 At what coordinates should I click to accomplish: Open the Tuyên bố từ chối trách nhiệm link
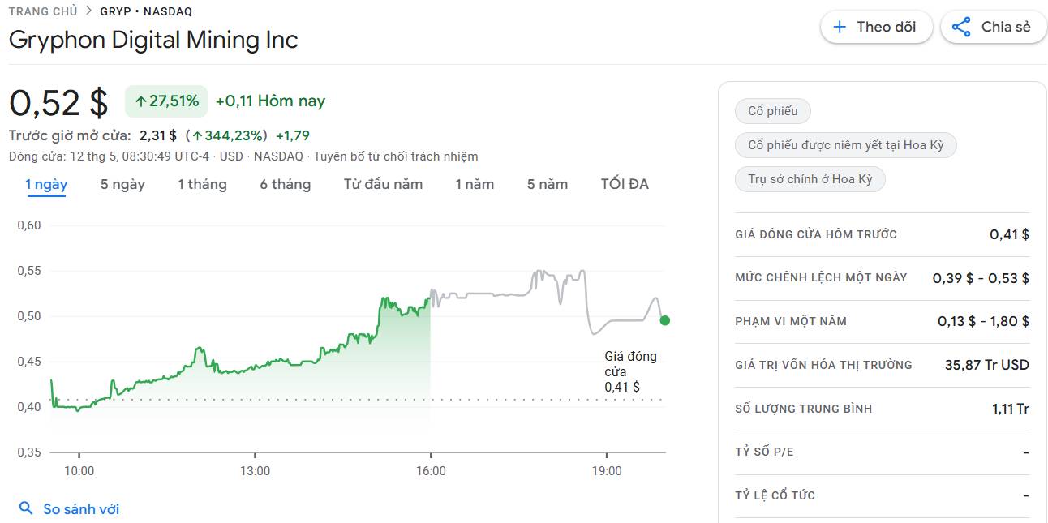click(396, 156)
